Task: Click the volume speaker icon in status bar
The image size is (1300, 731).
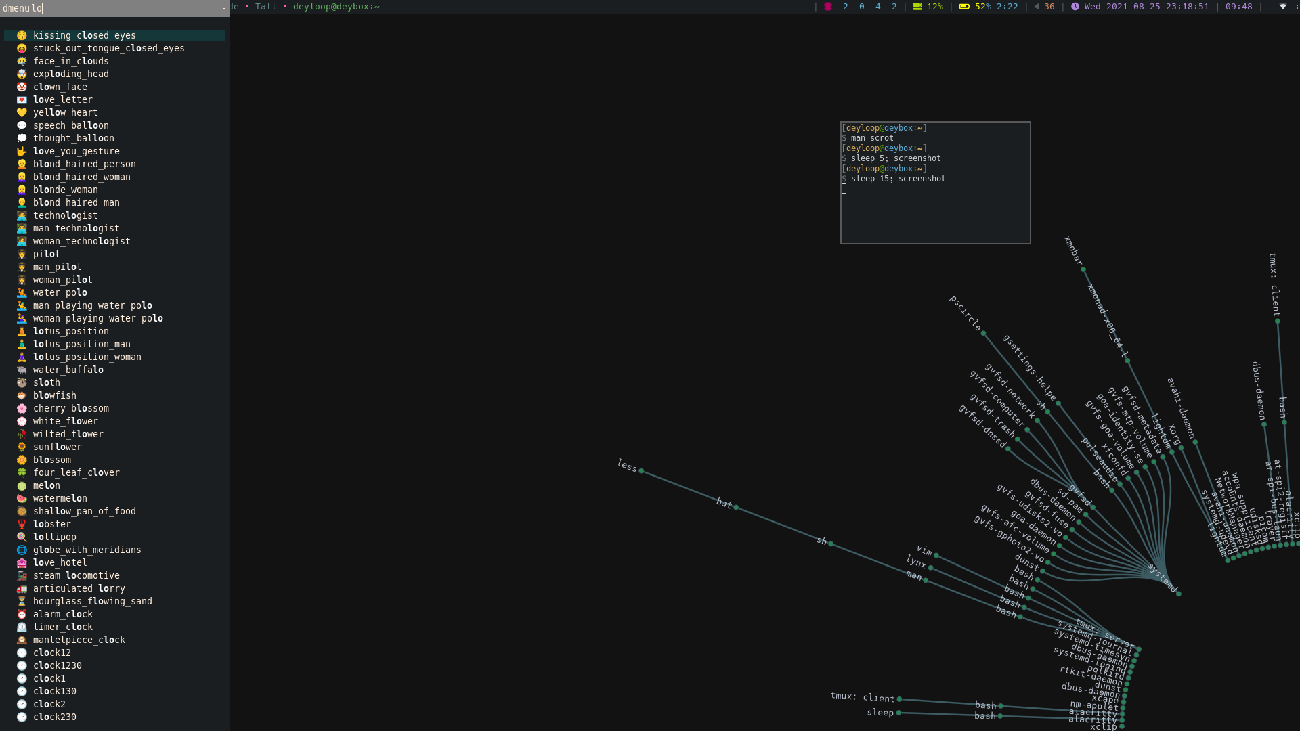Action: [1036, 7]
